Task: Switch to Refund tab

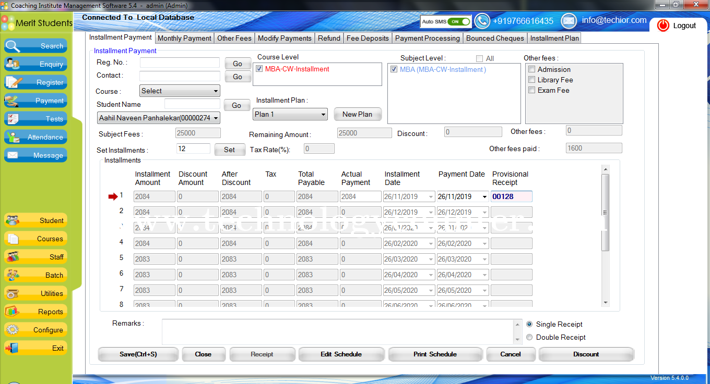Action: [x=329, y=38]
